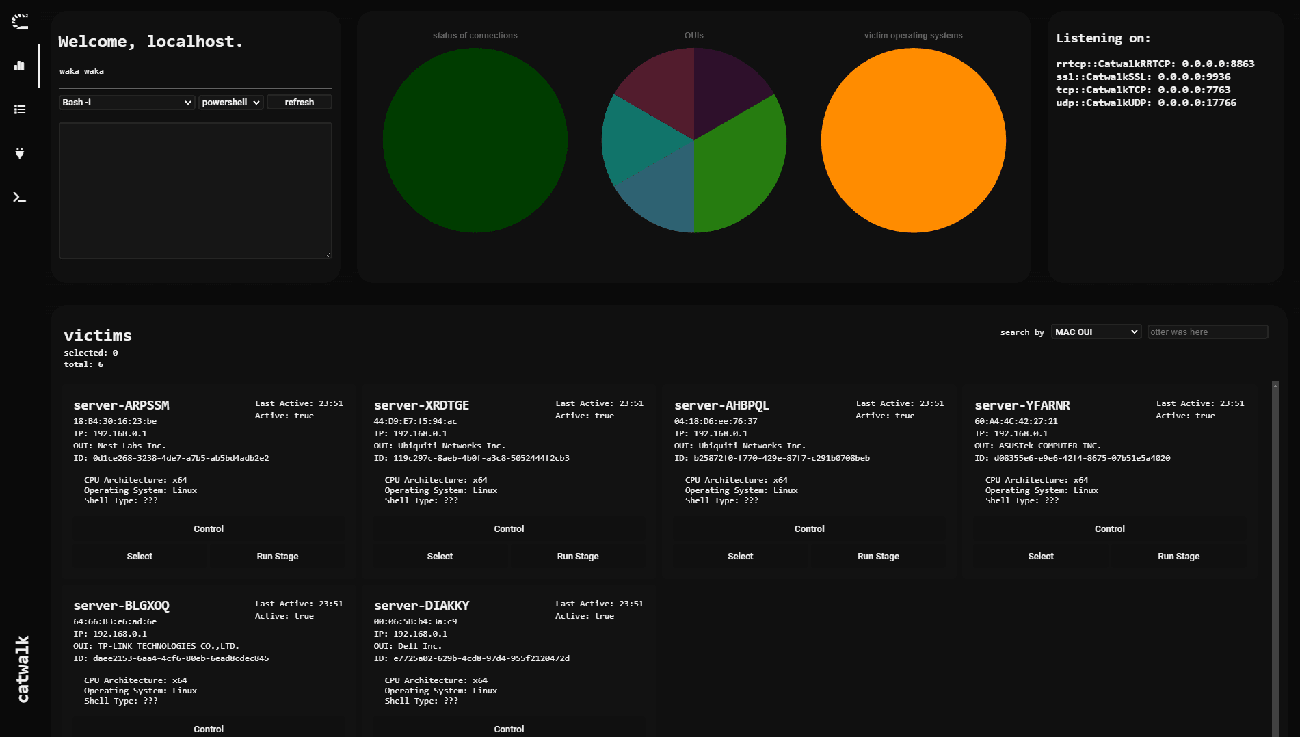Screen dimensions: 1300x737
Task: Open the list view sidebar icon
Action: click(x=19, y=109)
